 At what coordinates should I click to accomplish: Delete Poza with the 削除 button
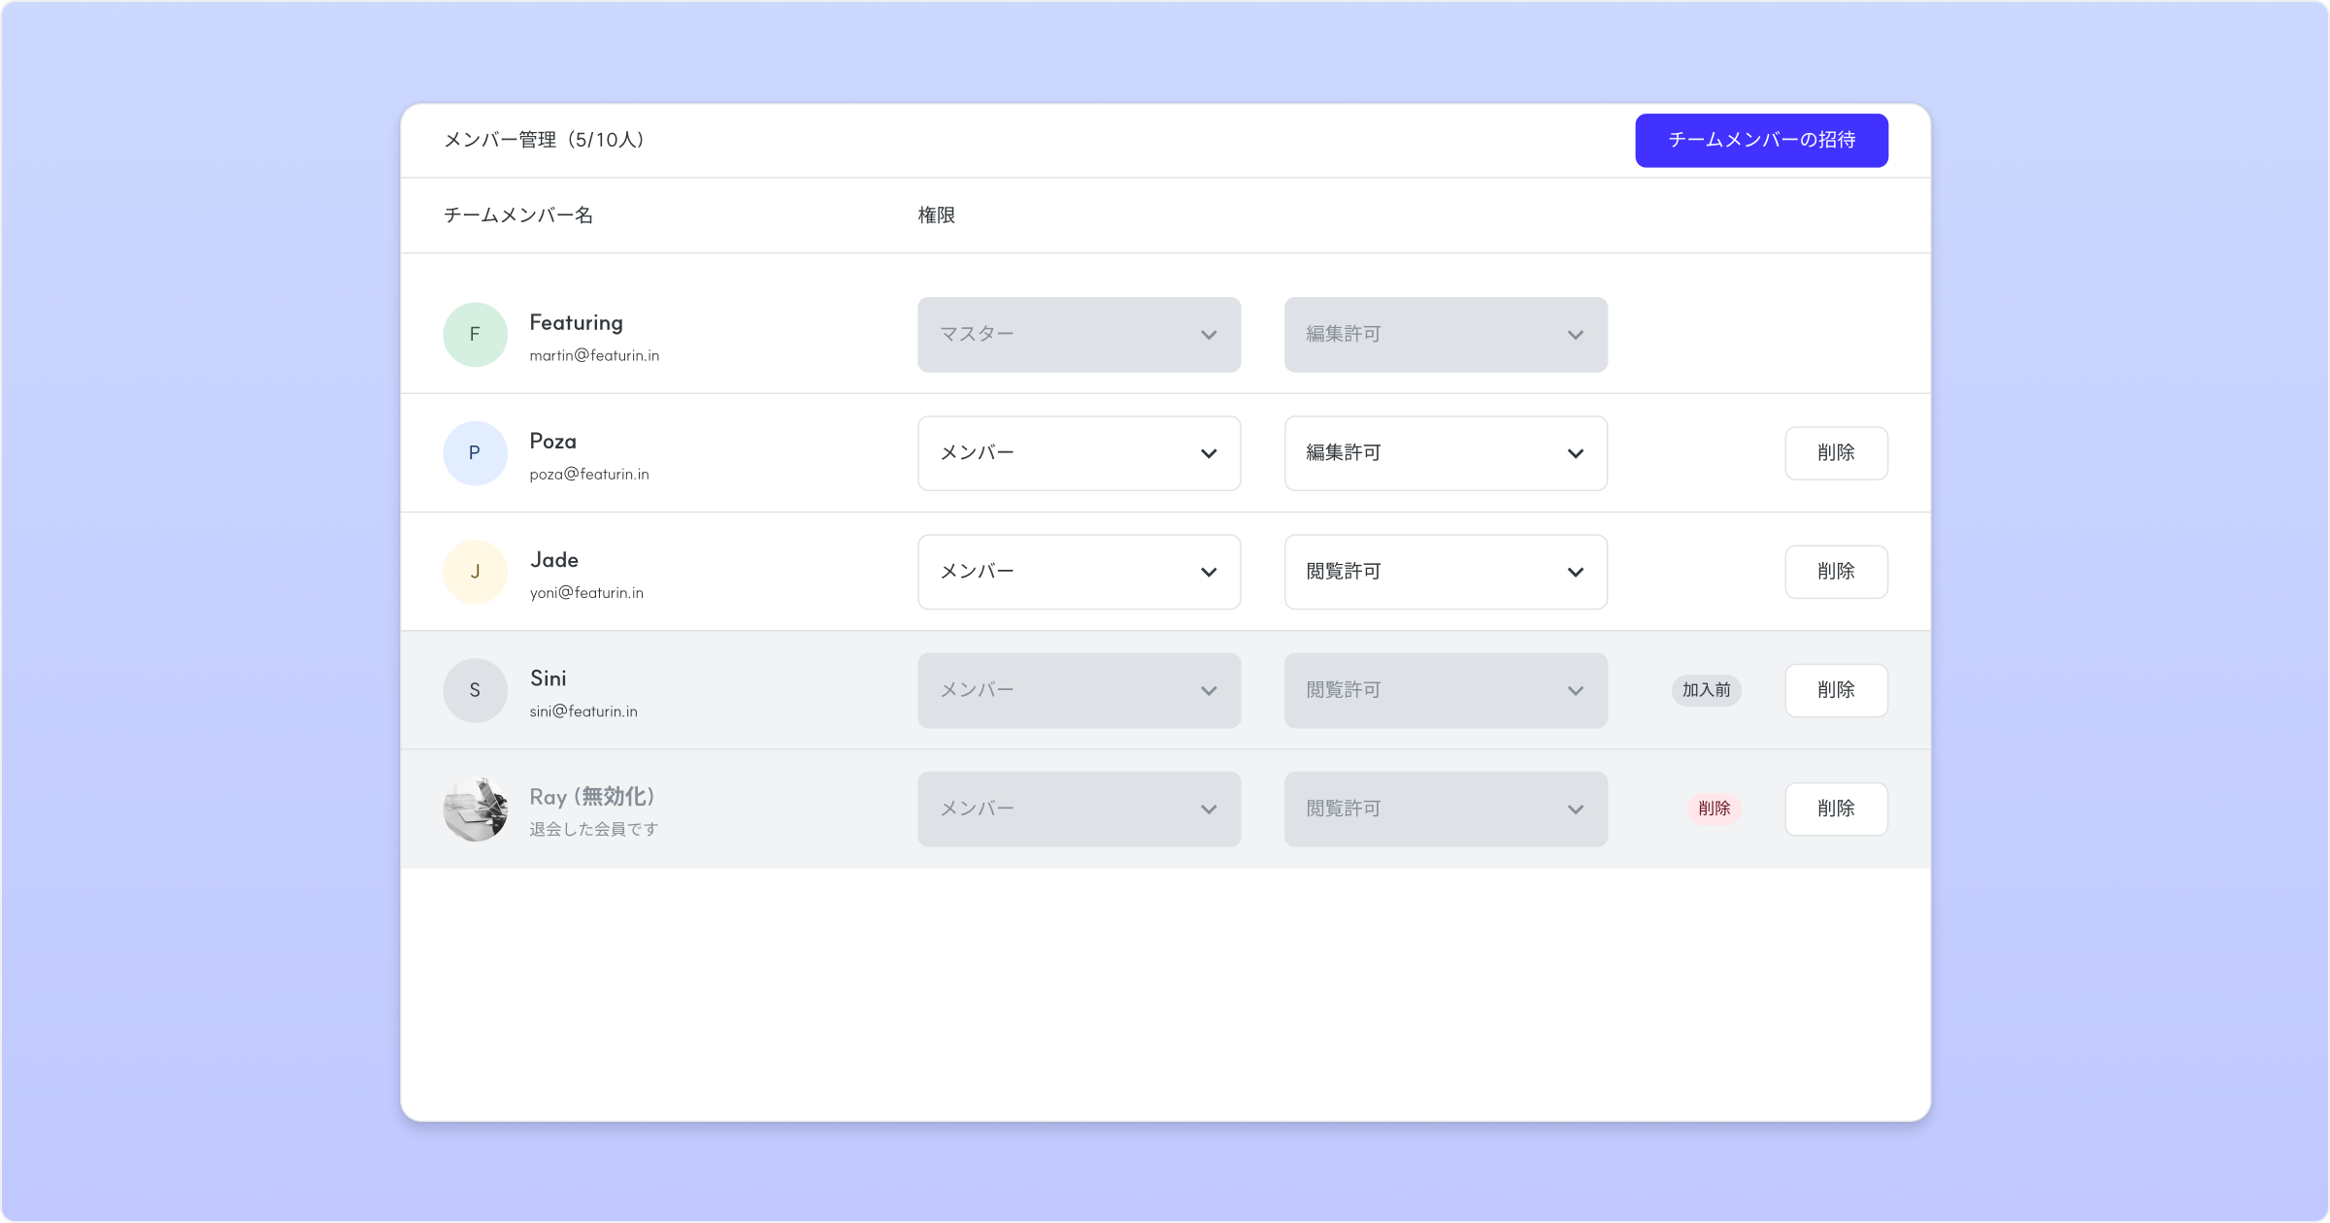click(x=1836, y=453)
